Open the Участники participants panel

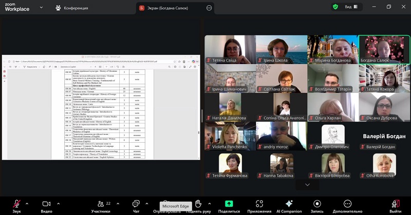point(101,206)
